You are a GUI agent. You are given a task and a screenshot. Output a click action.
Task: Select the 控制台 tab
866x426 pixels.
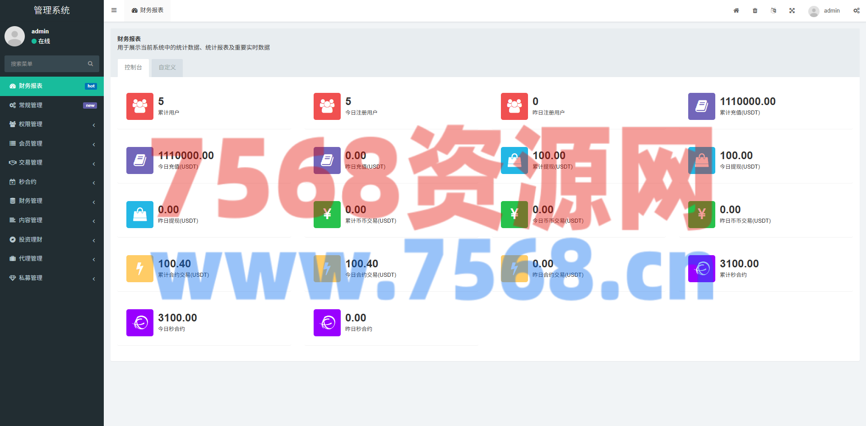[133, 68]
